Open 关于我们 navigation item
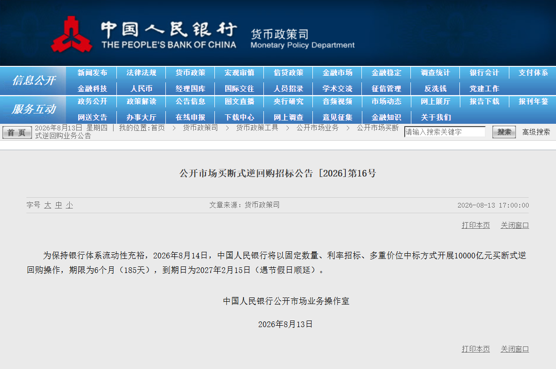Screen dimensions: 556x369 tap(435, 117)
